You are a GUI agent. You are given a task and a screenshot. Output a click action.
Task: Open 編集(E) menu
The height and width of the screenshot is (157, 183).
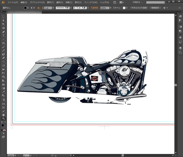click(x=24, y=3)
